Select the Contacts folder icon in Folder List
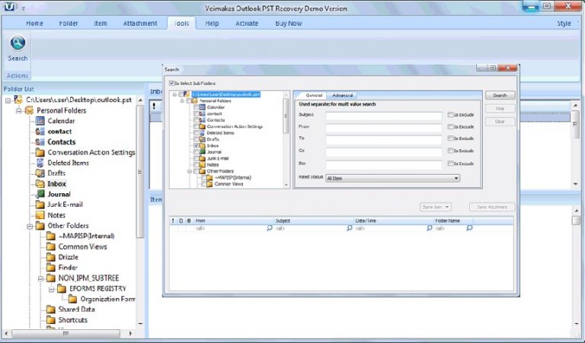The height and width of the screenshot is (343, 585). click(40, 142)
